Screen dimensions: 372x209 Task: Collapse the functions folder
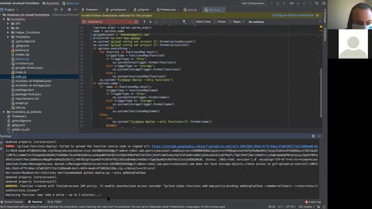click(4, 19)
